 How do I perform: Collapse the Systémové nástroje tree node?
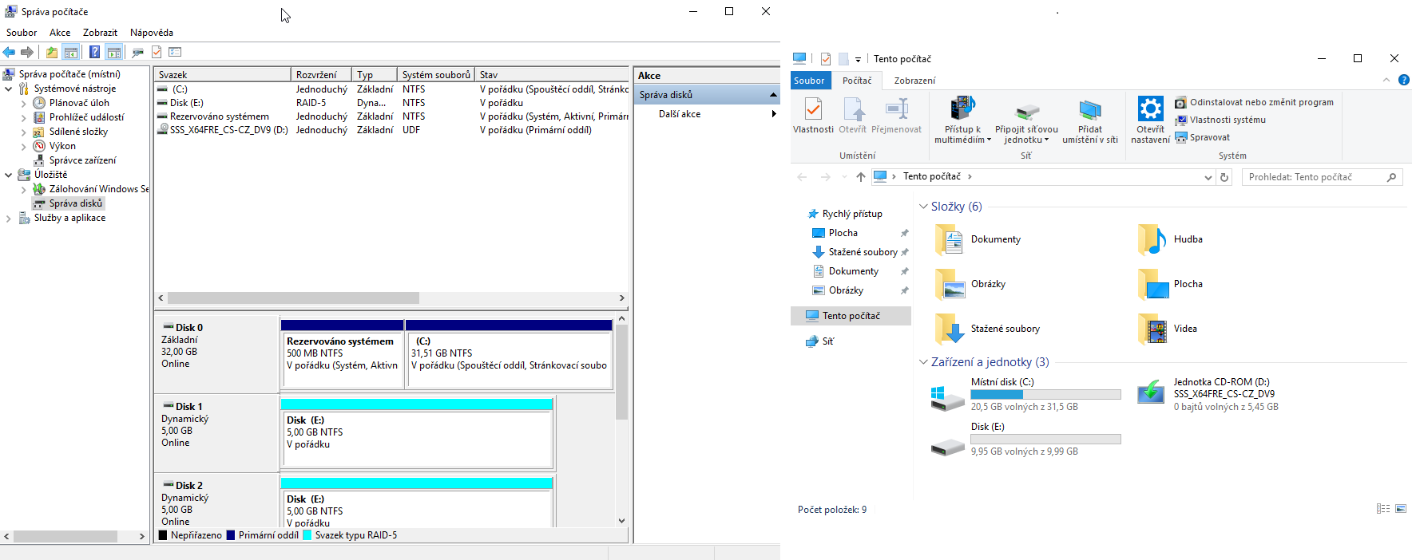point(9,89)
